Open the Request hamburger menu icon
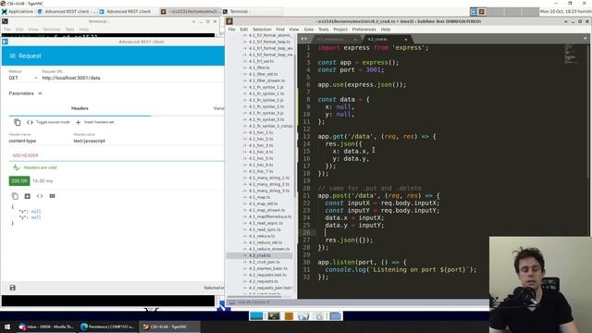Screen dimensions: 592x333 pyautogui.click(x=12, y=55)
